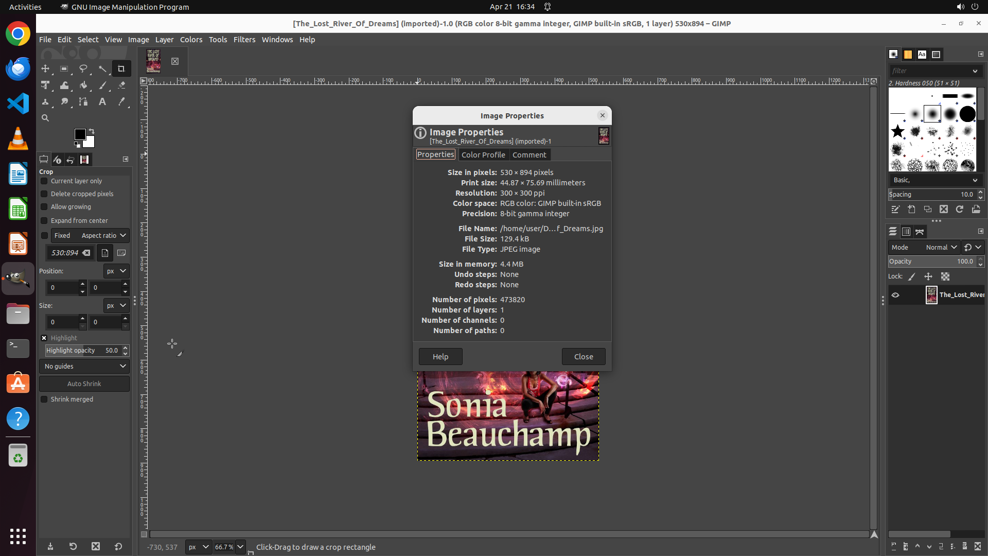This screenshot has height=556, width=988.
Task: Select the Text tool
Action: pos(102,102)
